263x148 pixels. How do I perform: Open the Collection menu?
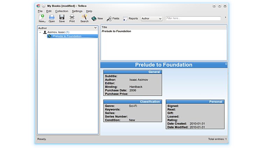(x=62, y=11)
